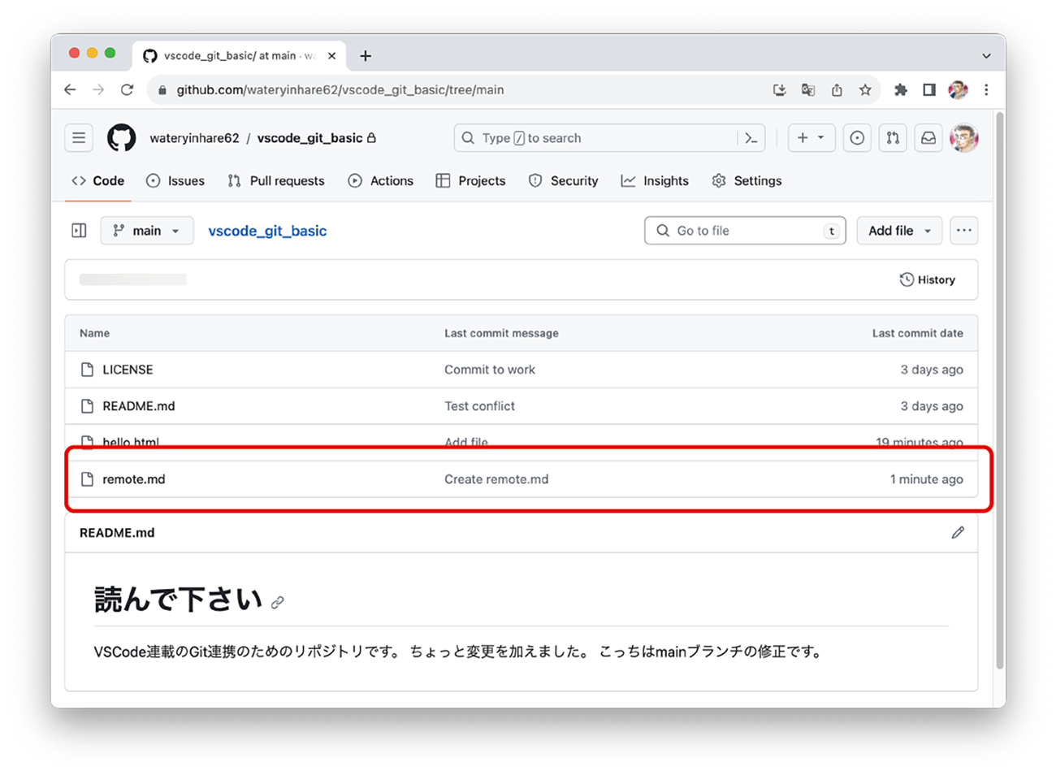Open the Create remote.md commit message
This screenshot has height=775, width=1056.
(496, 479)
